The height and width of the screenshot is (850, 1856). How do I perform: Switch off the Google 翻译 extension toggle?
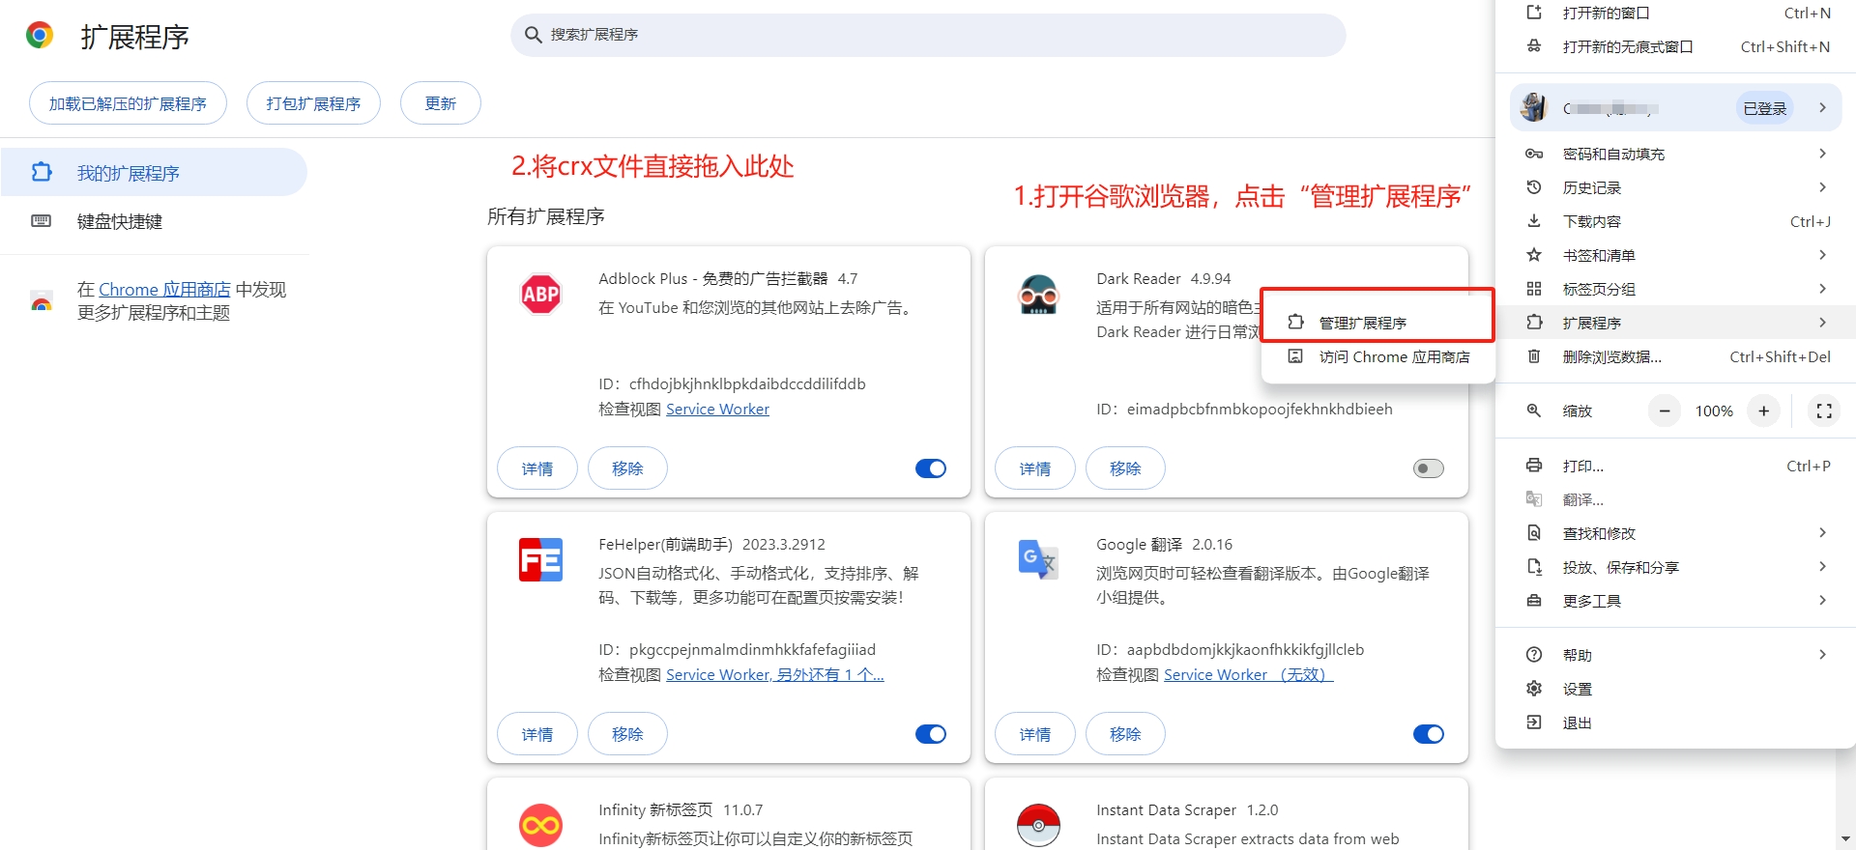(1429, 734)
